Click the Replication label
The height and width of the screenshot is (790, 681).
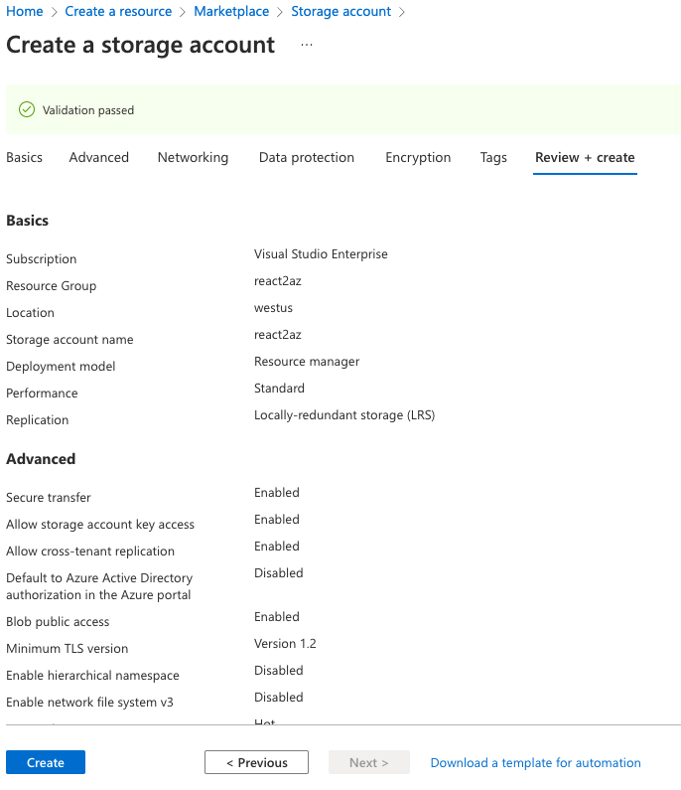pyautogui.click(x=38, y=419)
